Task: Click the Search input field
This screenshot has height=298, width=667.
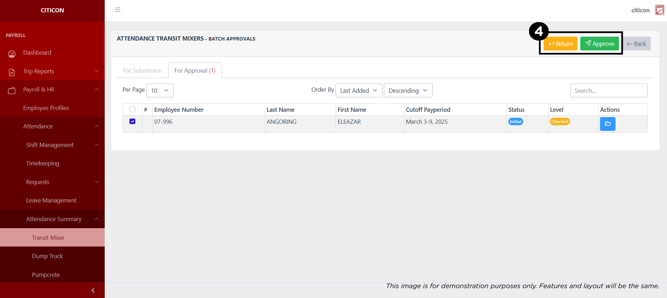Action: 608,91
